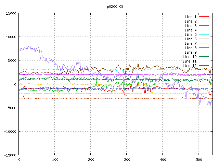Click the 15000 y-axis tick label

(10, 13)
